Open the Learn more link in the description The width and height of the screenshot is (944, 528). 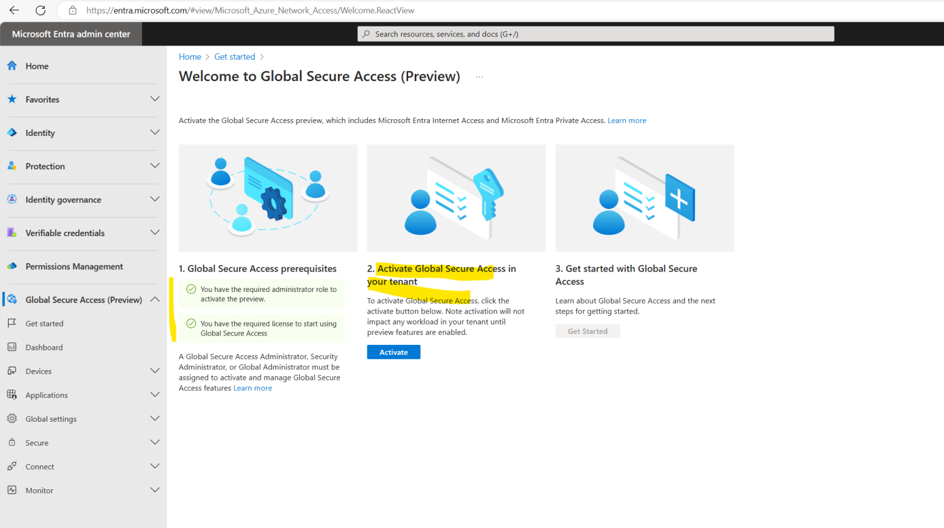[626, 120]
